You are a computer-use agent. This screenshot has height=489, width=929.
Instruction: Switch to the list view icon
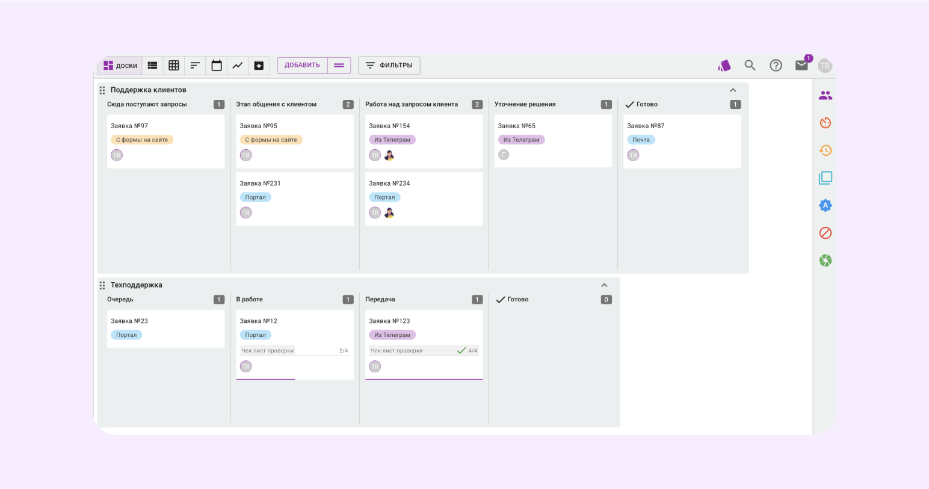153,66
